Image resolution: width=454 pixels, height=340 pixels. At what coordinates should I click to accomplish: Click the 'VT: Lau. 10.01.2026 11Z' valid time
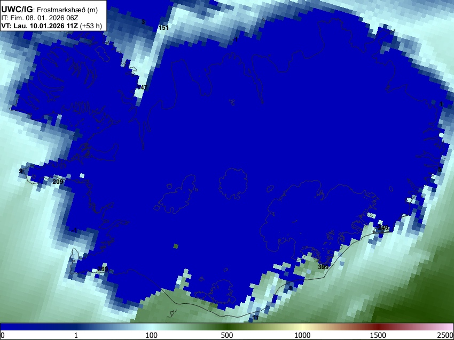pos(40,26)
